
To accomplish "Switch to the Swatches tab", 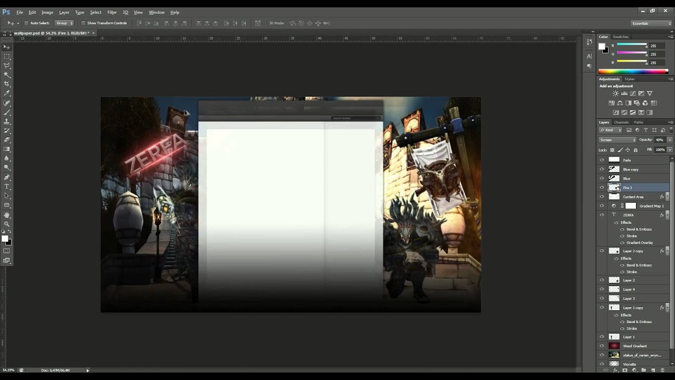I will (x=621, y=37).
